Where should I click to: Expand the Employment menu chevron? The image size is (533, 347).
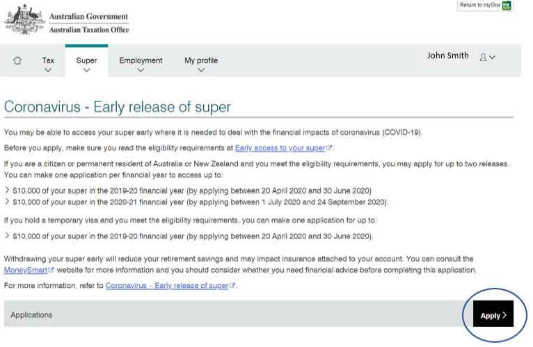click(141, 70)
